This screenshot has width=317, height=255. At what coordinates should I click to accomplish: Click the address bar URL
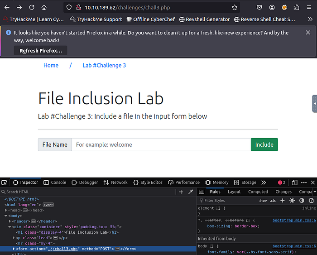(127, 8)
